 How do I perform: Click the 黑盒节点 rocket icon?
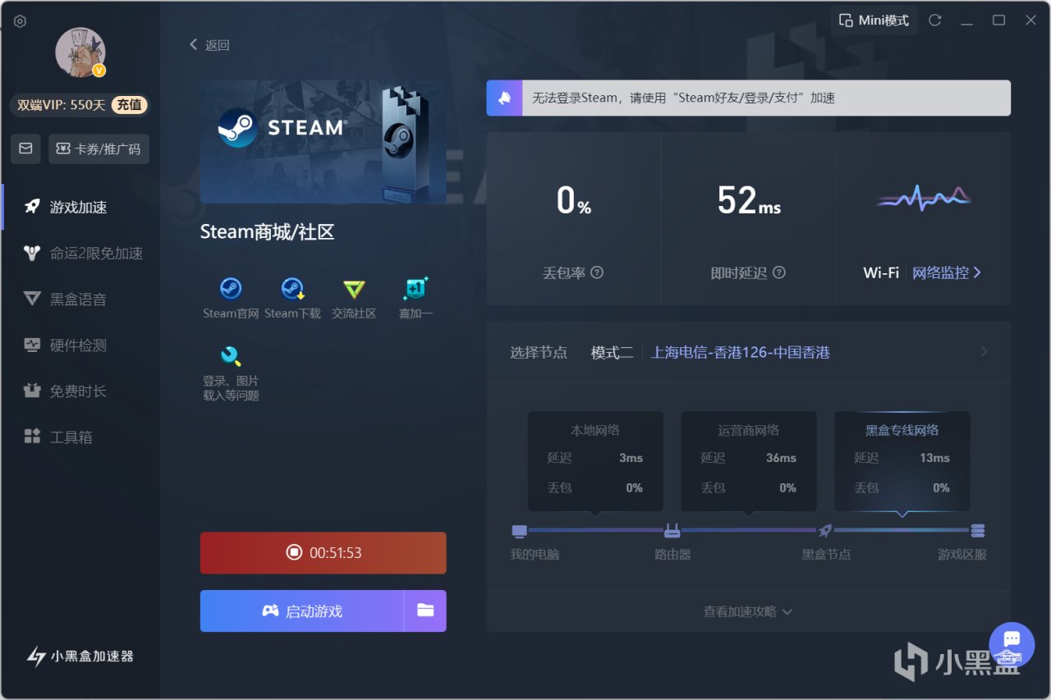(826, 530)
